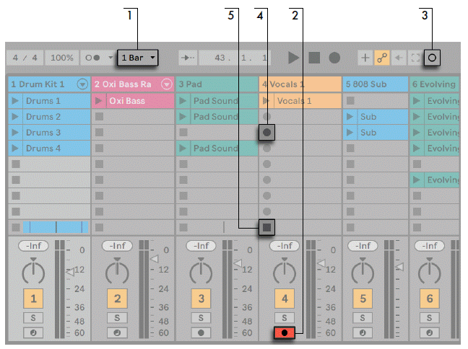Click the 4 / 4 time signature field
468x349 pixels.
click(x=25, y=57)
